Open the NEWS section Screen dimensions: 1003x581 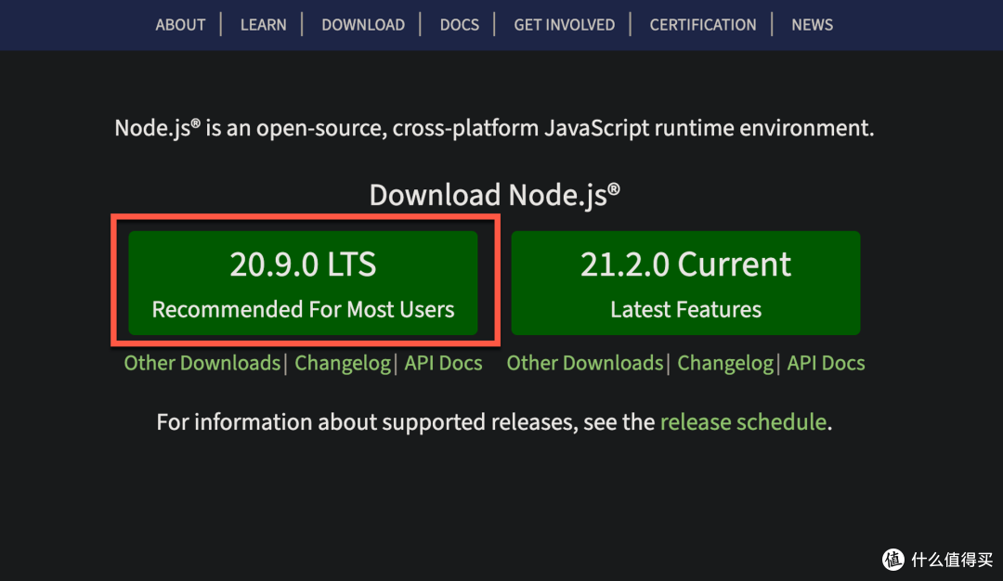[813, 25]
